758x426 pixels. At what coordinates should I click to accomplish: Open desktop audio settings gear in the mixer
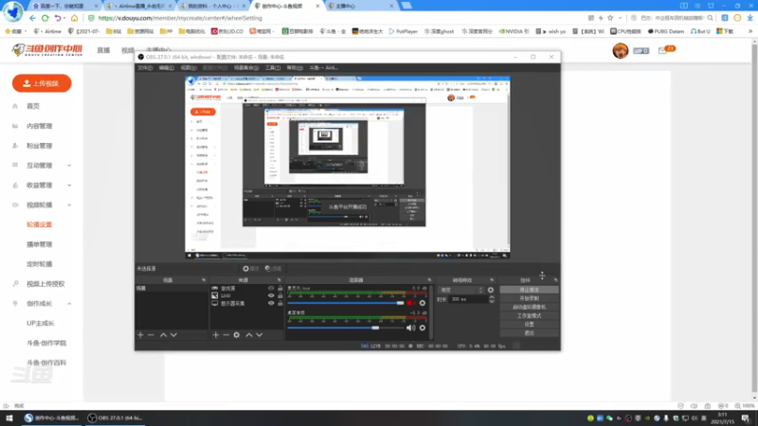(x=423, y=328)
